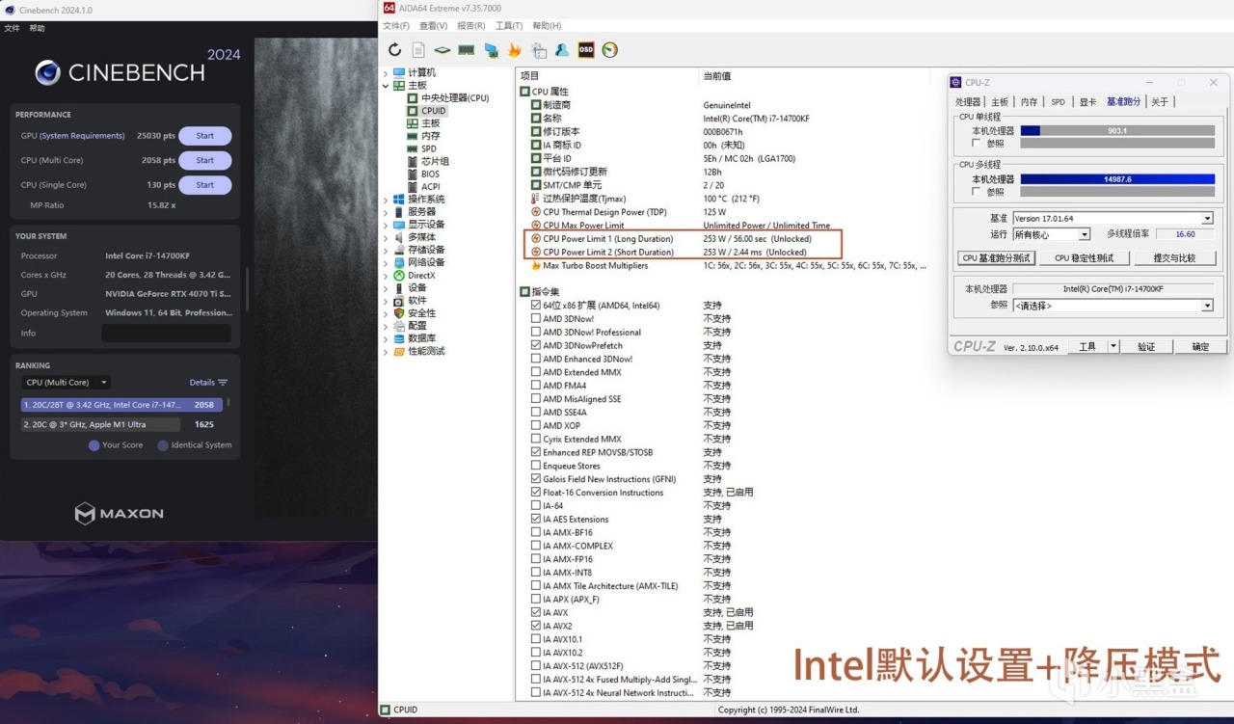The width and height of the screenshot is (1234, 724).
Task: Open the 文件(F) menu in AIDA64
Action: coord(395,26)
